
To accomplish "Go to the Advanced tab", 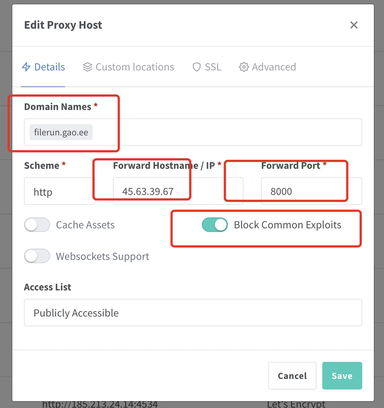I will click(274, 67).
